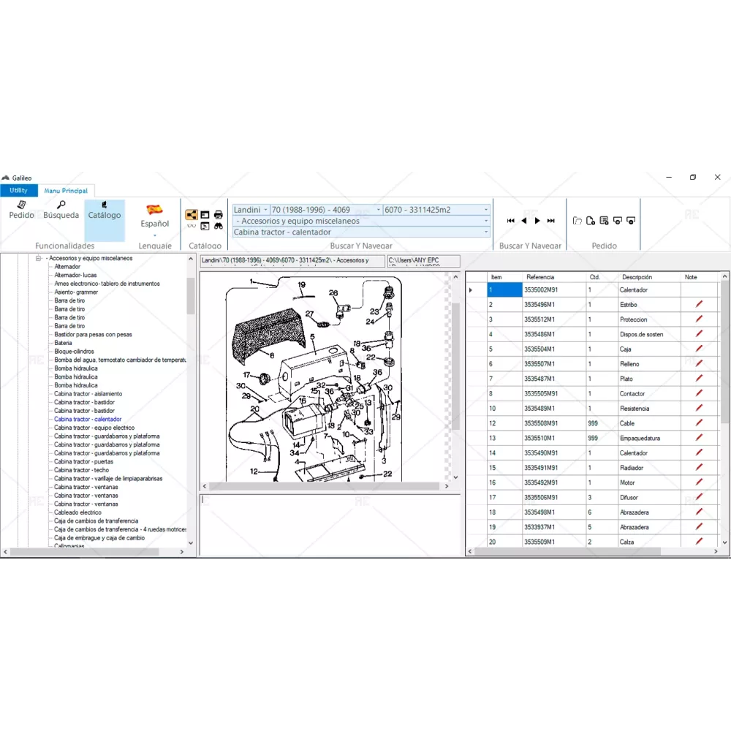Screen dimensions: 731x731
Task: Open Búsqueda search tool
Action: point(61,210)
